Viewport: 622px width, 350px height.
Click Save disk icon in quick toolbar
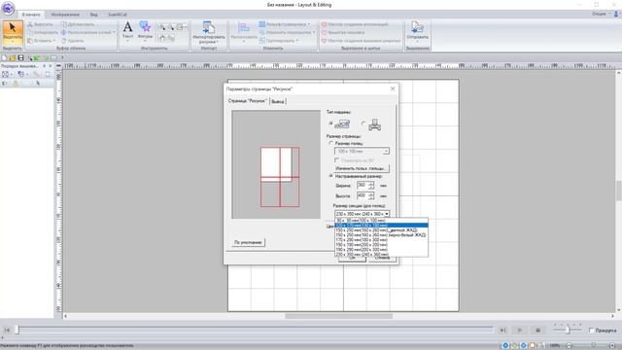coord(21,58)
